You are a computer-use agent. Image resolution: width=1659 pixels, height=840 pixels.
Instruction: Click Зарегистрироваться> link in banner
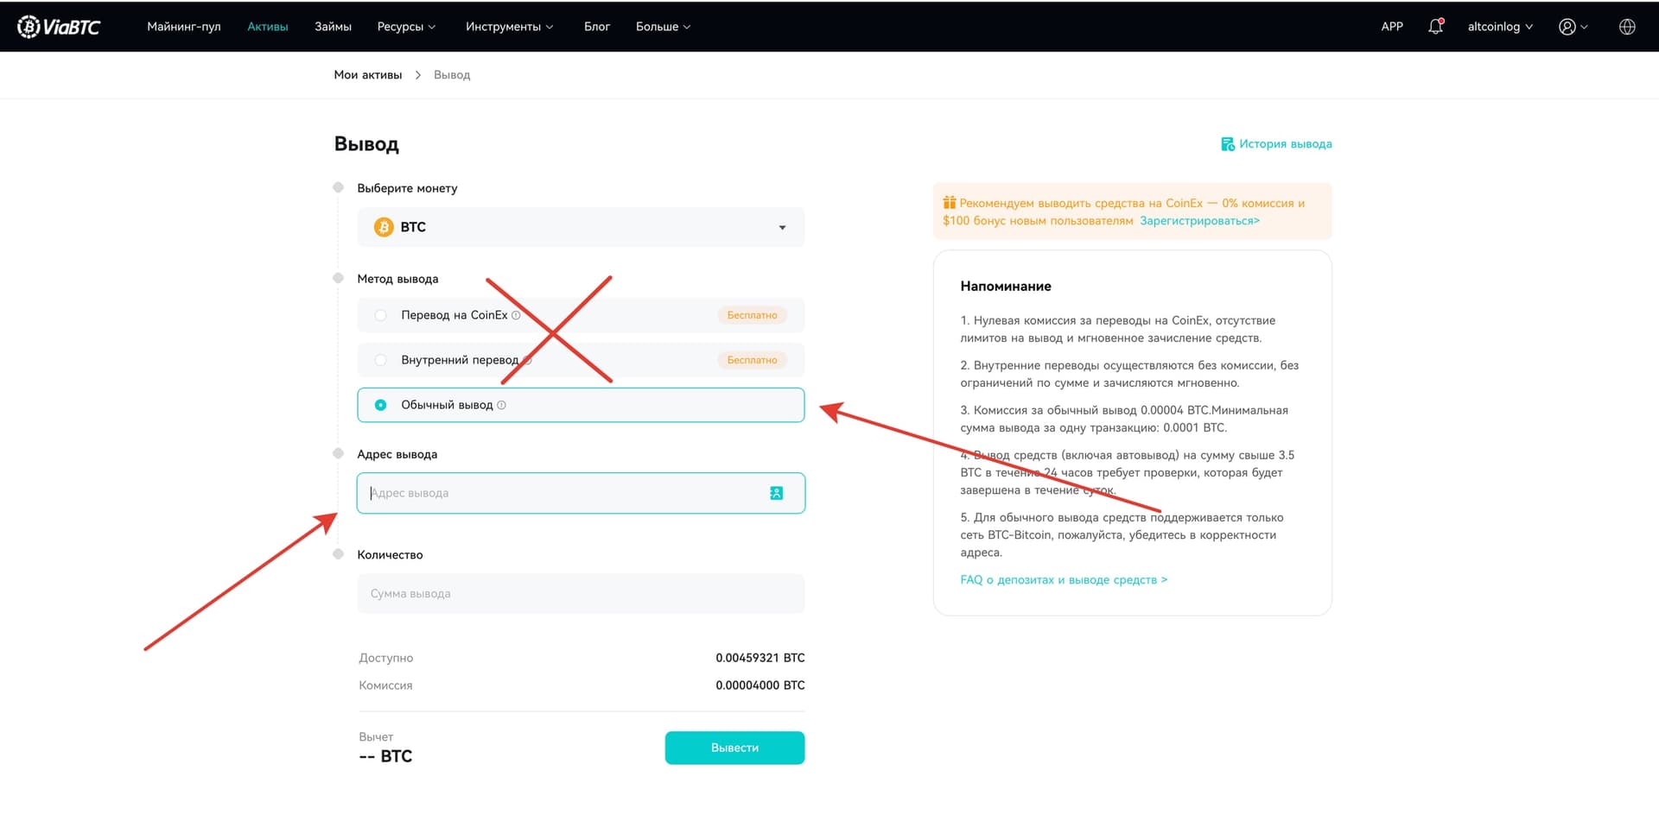pyautogui.click(x=1199, y=221)
